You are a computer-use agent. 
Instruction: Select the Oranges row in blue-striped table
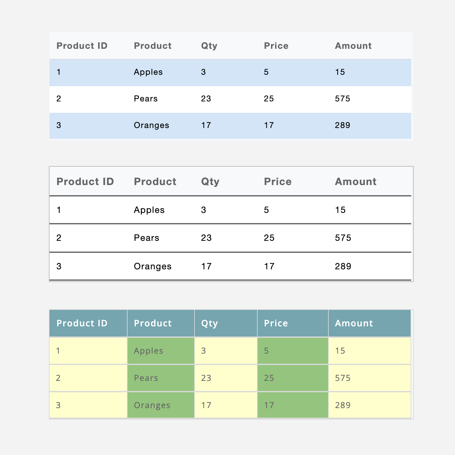click(230, 126)
